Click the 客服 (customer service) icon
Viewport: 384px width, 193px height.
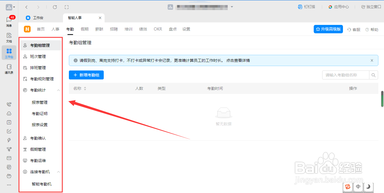coord(353,29)
